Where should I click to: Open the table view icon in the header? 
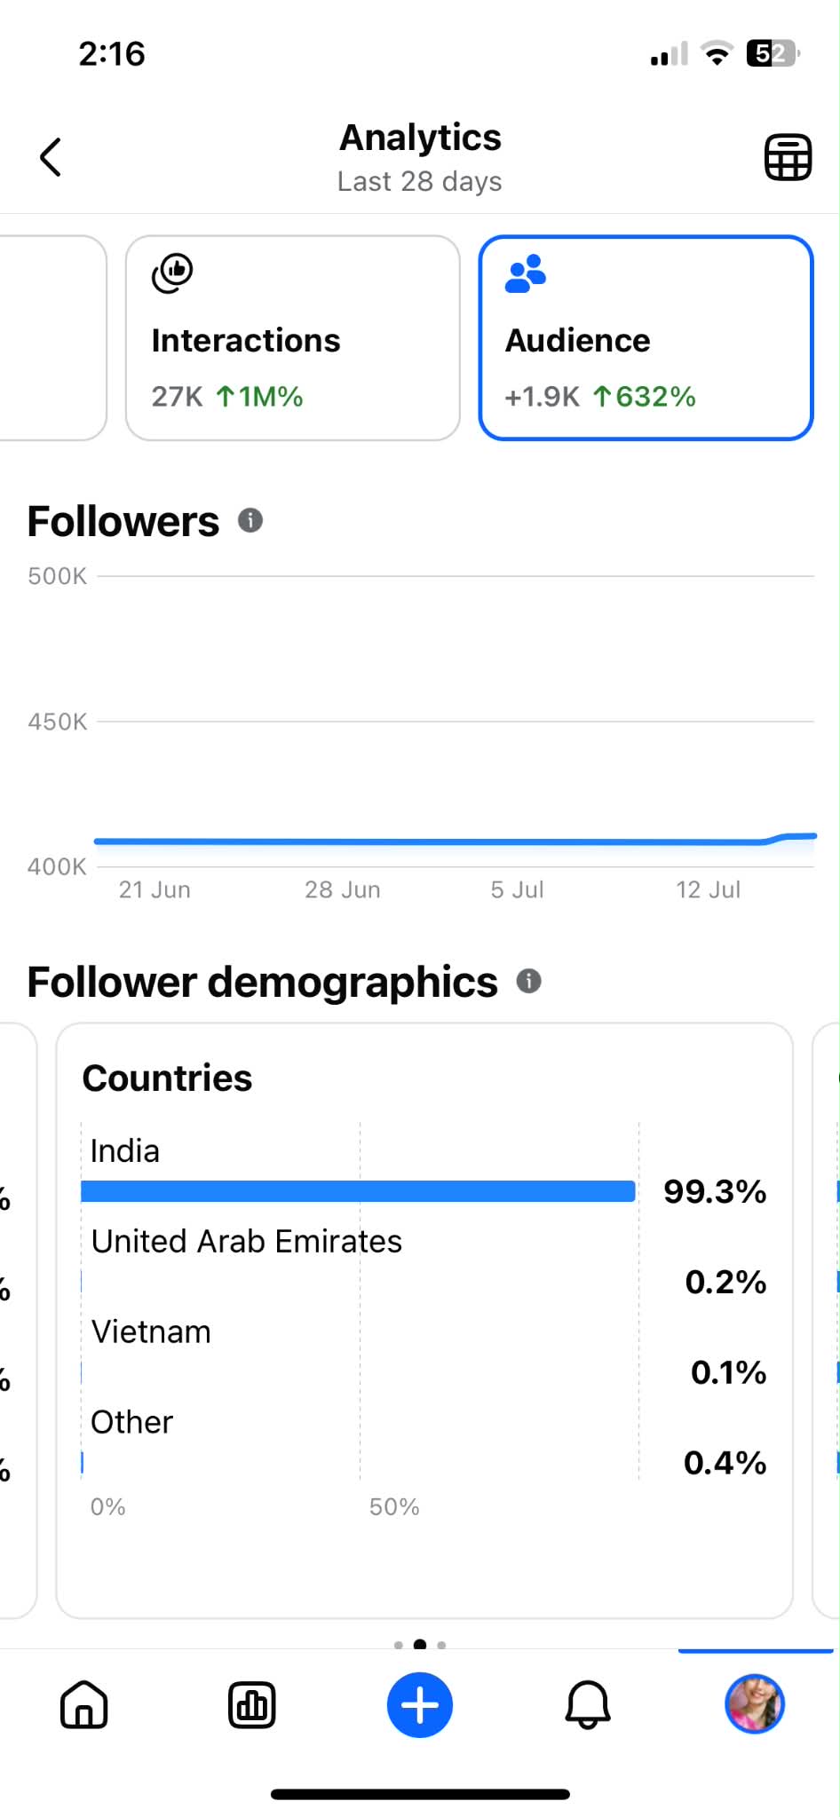click(788, 157)
